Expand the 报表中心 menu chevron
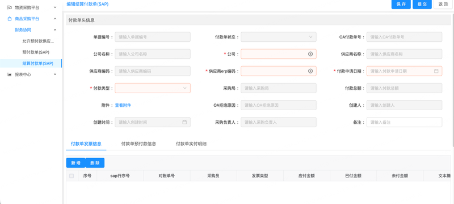The image size is (454, 204). 55,75
